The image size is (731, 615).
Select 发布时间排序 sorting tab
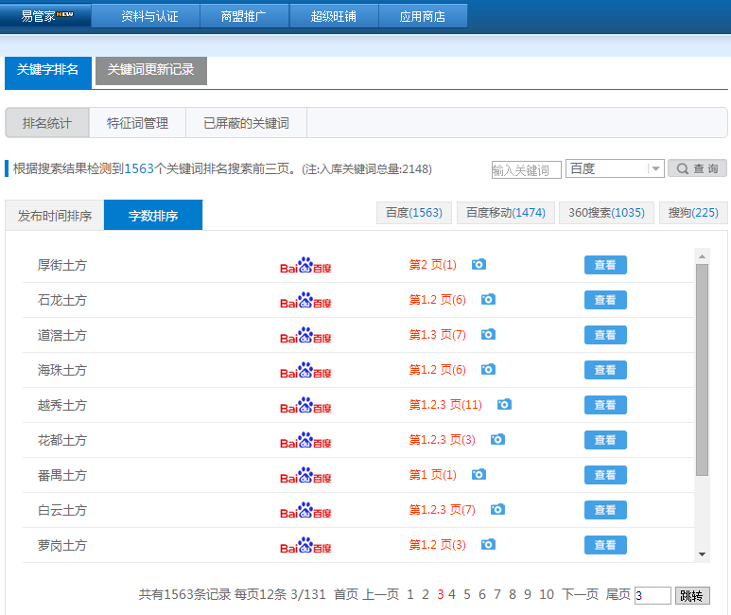55,216
